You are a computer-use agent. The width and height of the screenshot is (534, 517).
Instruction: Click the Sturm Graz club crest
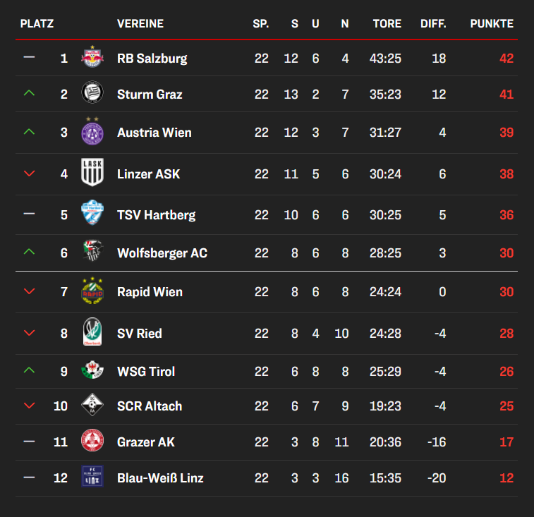[x=92, y=95]
